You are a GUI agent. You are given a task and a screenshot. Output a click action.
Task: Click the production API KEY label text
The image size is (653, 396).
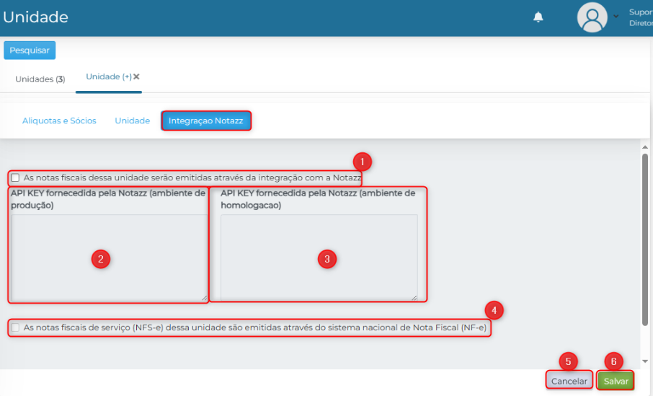[108, 199]
